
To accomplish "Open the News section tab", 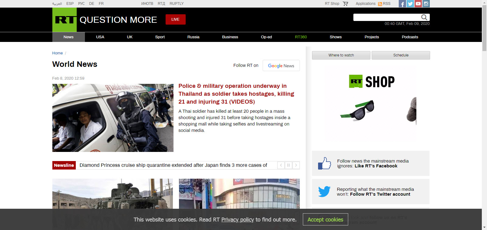I will tap(68, 37).
